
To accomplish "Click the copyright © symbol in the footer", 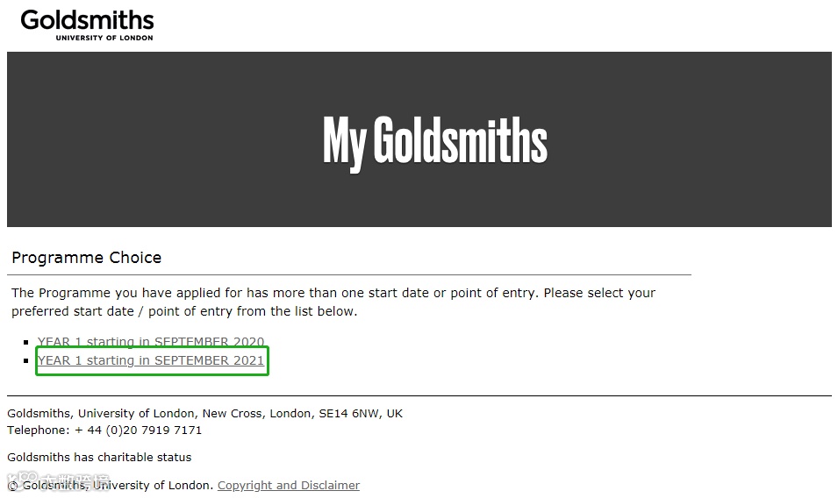I will click(13, 487).
